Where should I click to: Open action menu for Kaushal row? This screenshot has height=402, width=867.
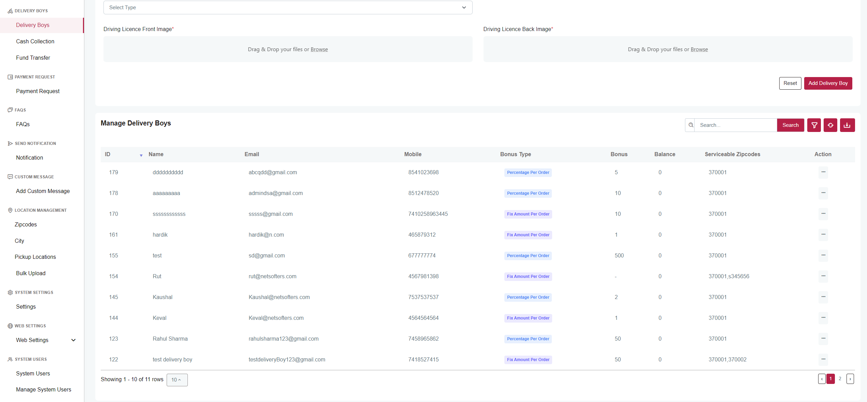coord(823,297)
